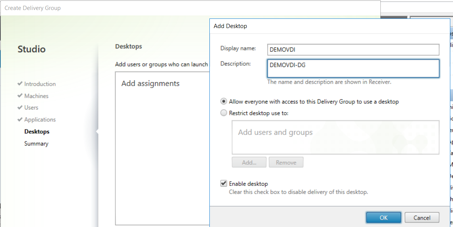
Task: Click the 'Add users and groups' list box
Action: [x=335, y=138]
